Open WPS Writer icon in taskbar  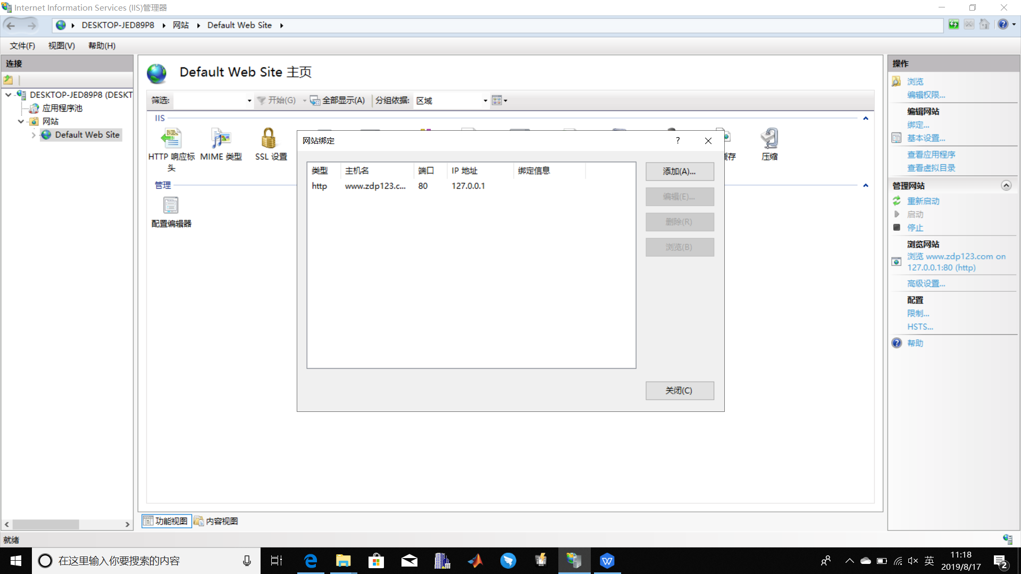click(x=607, y=561)
